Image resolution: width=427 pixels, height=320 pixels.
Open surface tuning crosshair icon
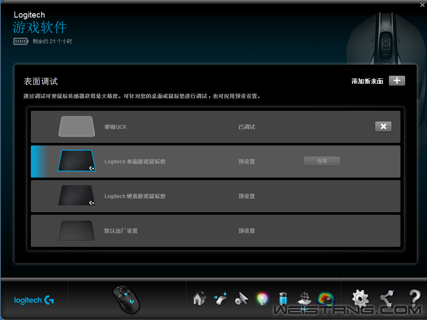(304, 299)
